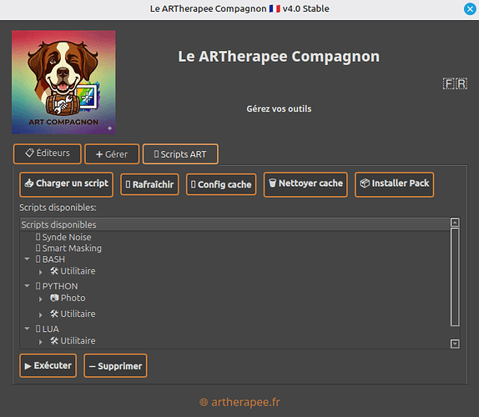Image resolution: width=479 pixels, height=417 pixels.
Task: Click the Nettoyer cache trash icon
Action: 272,183
